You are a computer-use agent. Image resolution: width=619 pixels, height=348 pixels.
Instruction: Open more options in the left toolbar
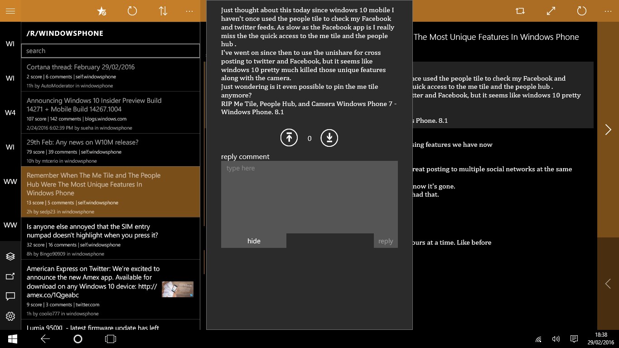pyautogui.click(x=190, y=11)
